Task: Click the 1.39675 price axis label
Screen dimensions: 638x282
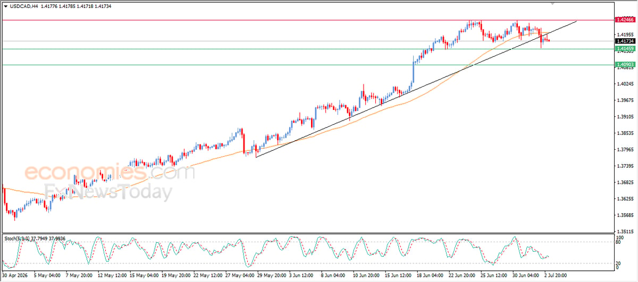Action: 625,100
